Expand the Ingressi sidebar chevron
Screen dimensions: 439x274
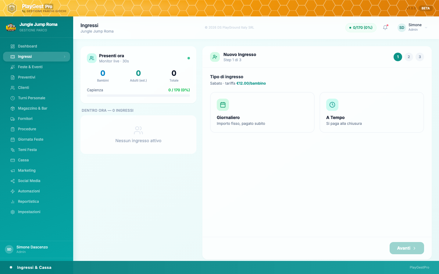click(65, 57)
